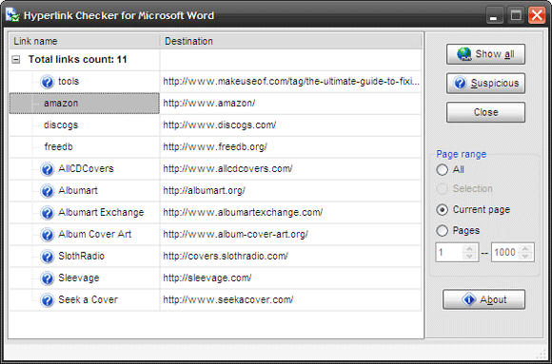This screenshot has height=364, width=552.
Task: Sort by the Destination column header
Action: pyautogui.click(x=291, y=41)
